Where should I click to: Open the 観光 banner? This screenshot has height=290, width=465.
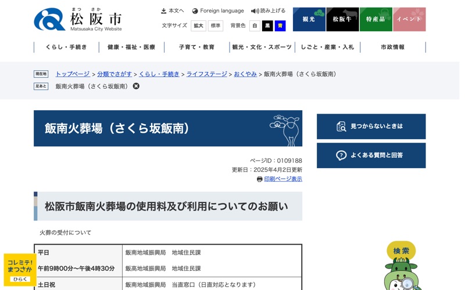309,19
